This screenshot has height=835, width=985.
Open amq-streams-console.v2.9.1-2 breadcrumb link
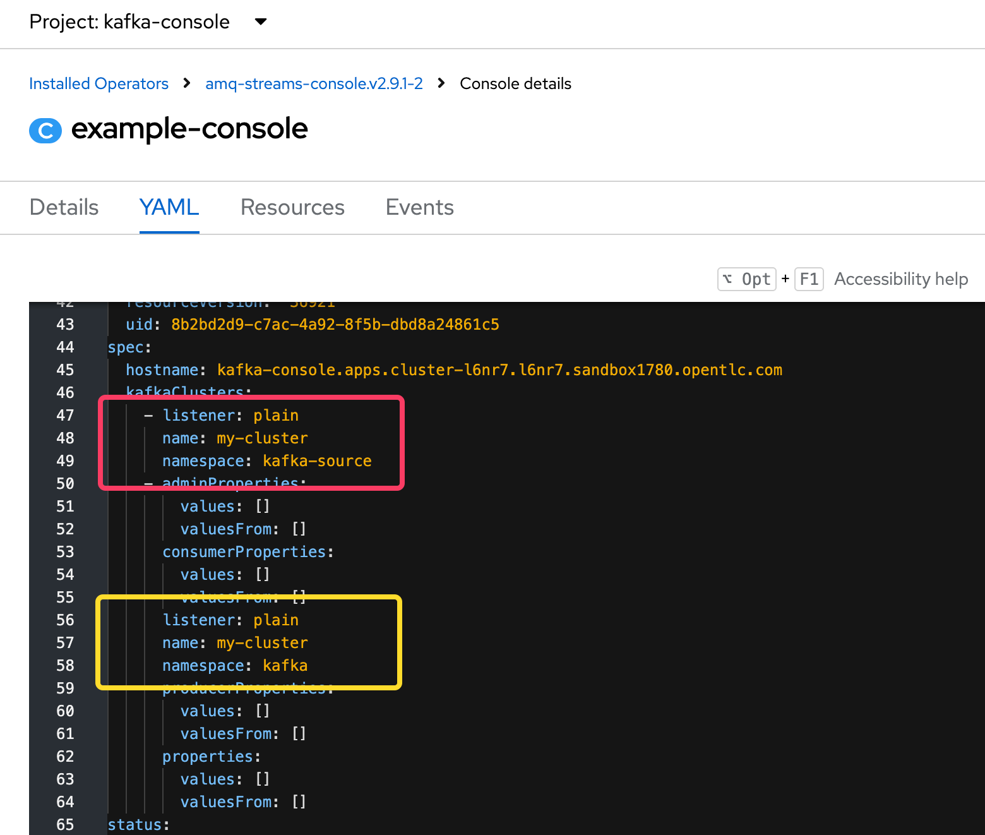[x=314, y=84]
